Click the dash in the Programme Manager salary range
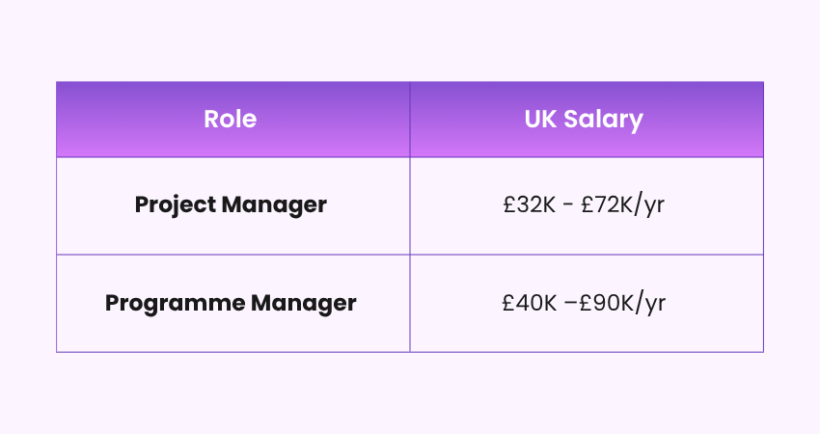Viewport: 820px width, 434px height. click(x=570, y=303)
